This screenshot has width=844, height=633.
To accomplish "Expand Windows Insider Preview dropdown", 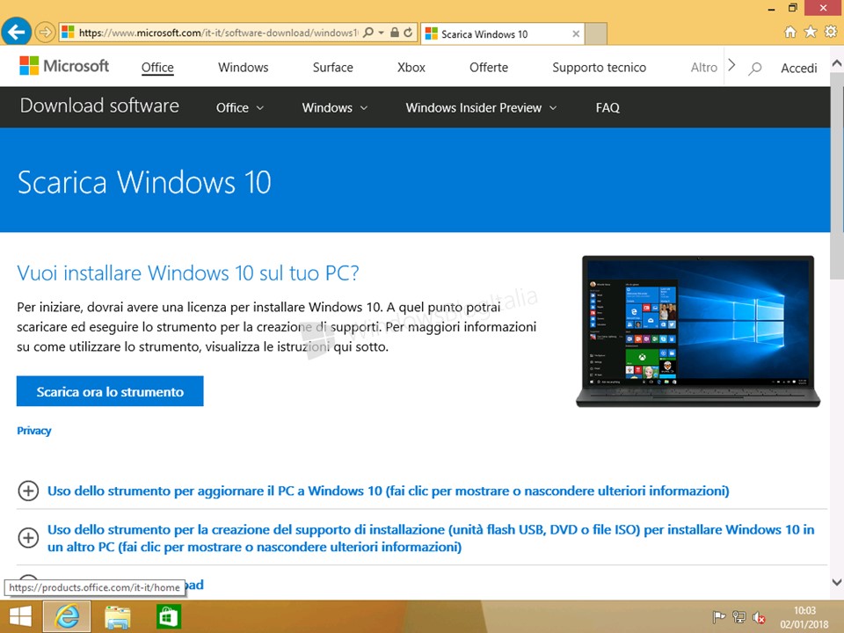I will pos(481,107).
